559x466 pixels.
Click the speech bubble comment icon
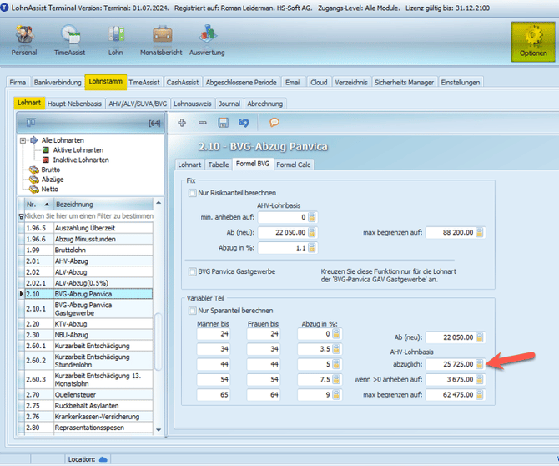[274, 122]
